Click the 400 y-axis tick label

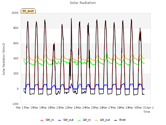click(16, 58)
